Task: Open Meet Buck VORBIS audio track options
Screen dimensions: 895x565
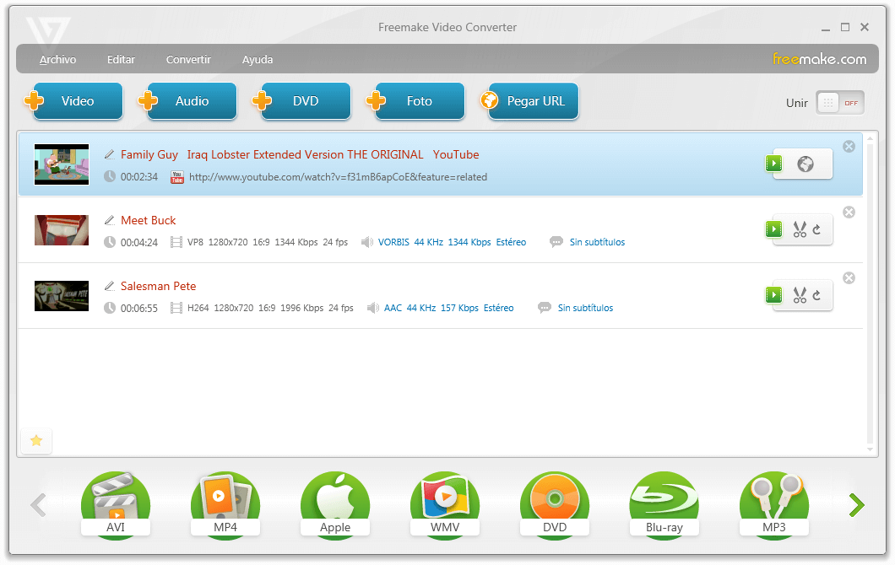Action: pyautogui.click(x=452, y=242)
